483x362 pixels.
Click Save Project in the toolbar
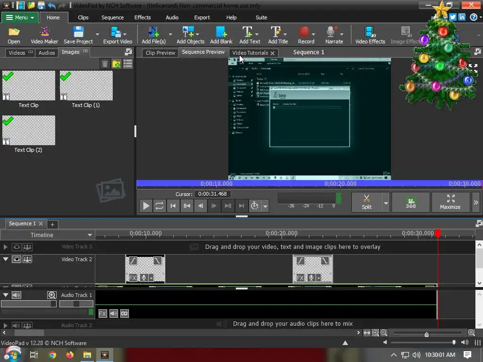78,35
